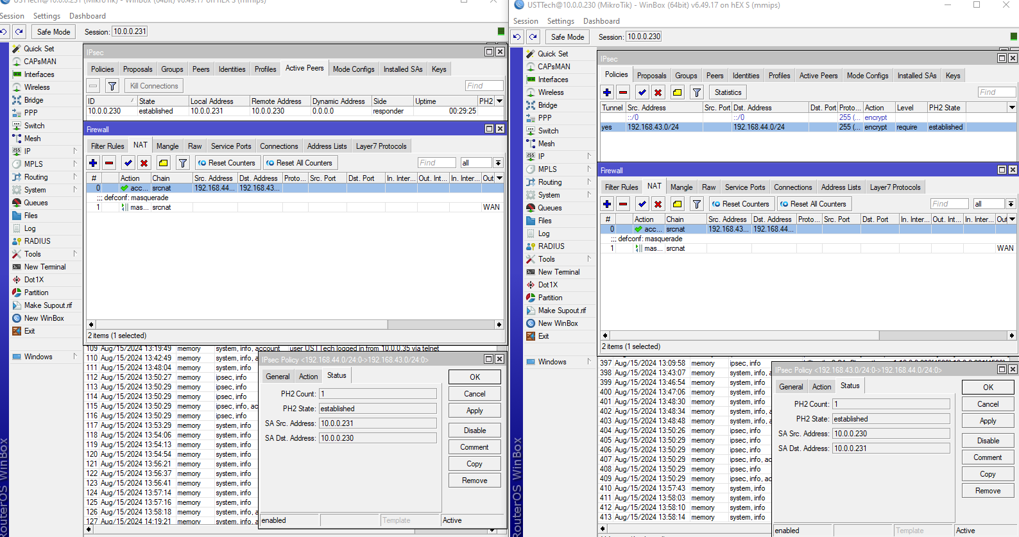1019x537 pixels.
Task: Click remove (minus) icon in right IPsec Policies toolbar
Action: click(x=622, y=92)
